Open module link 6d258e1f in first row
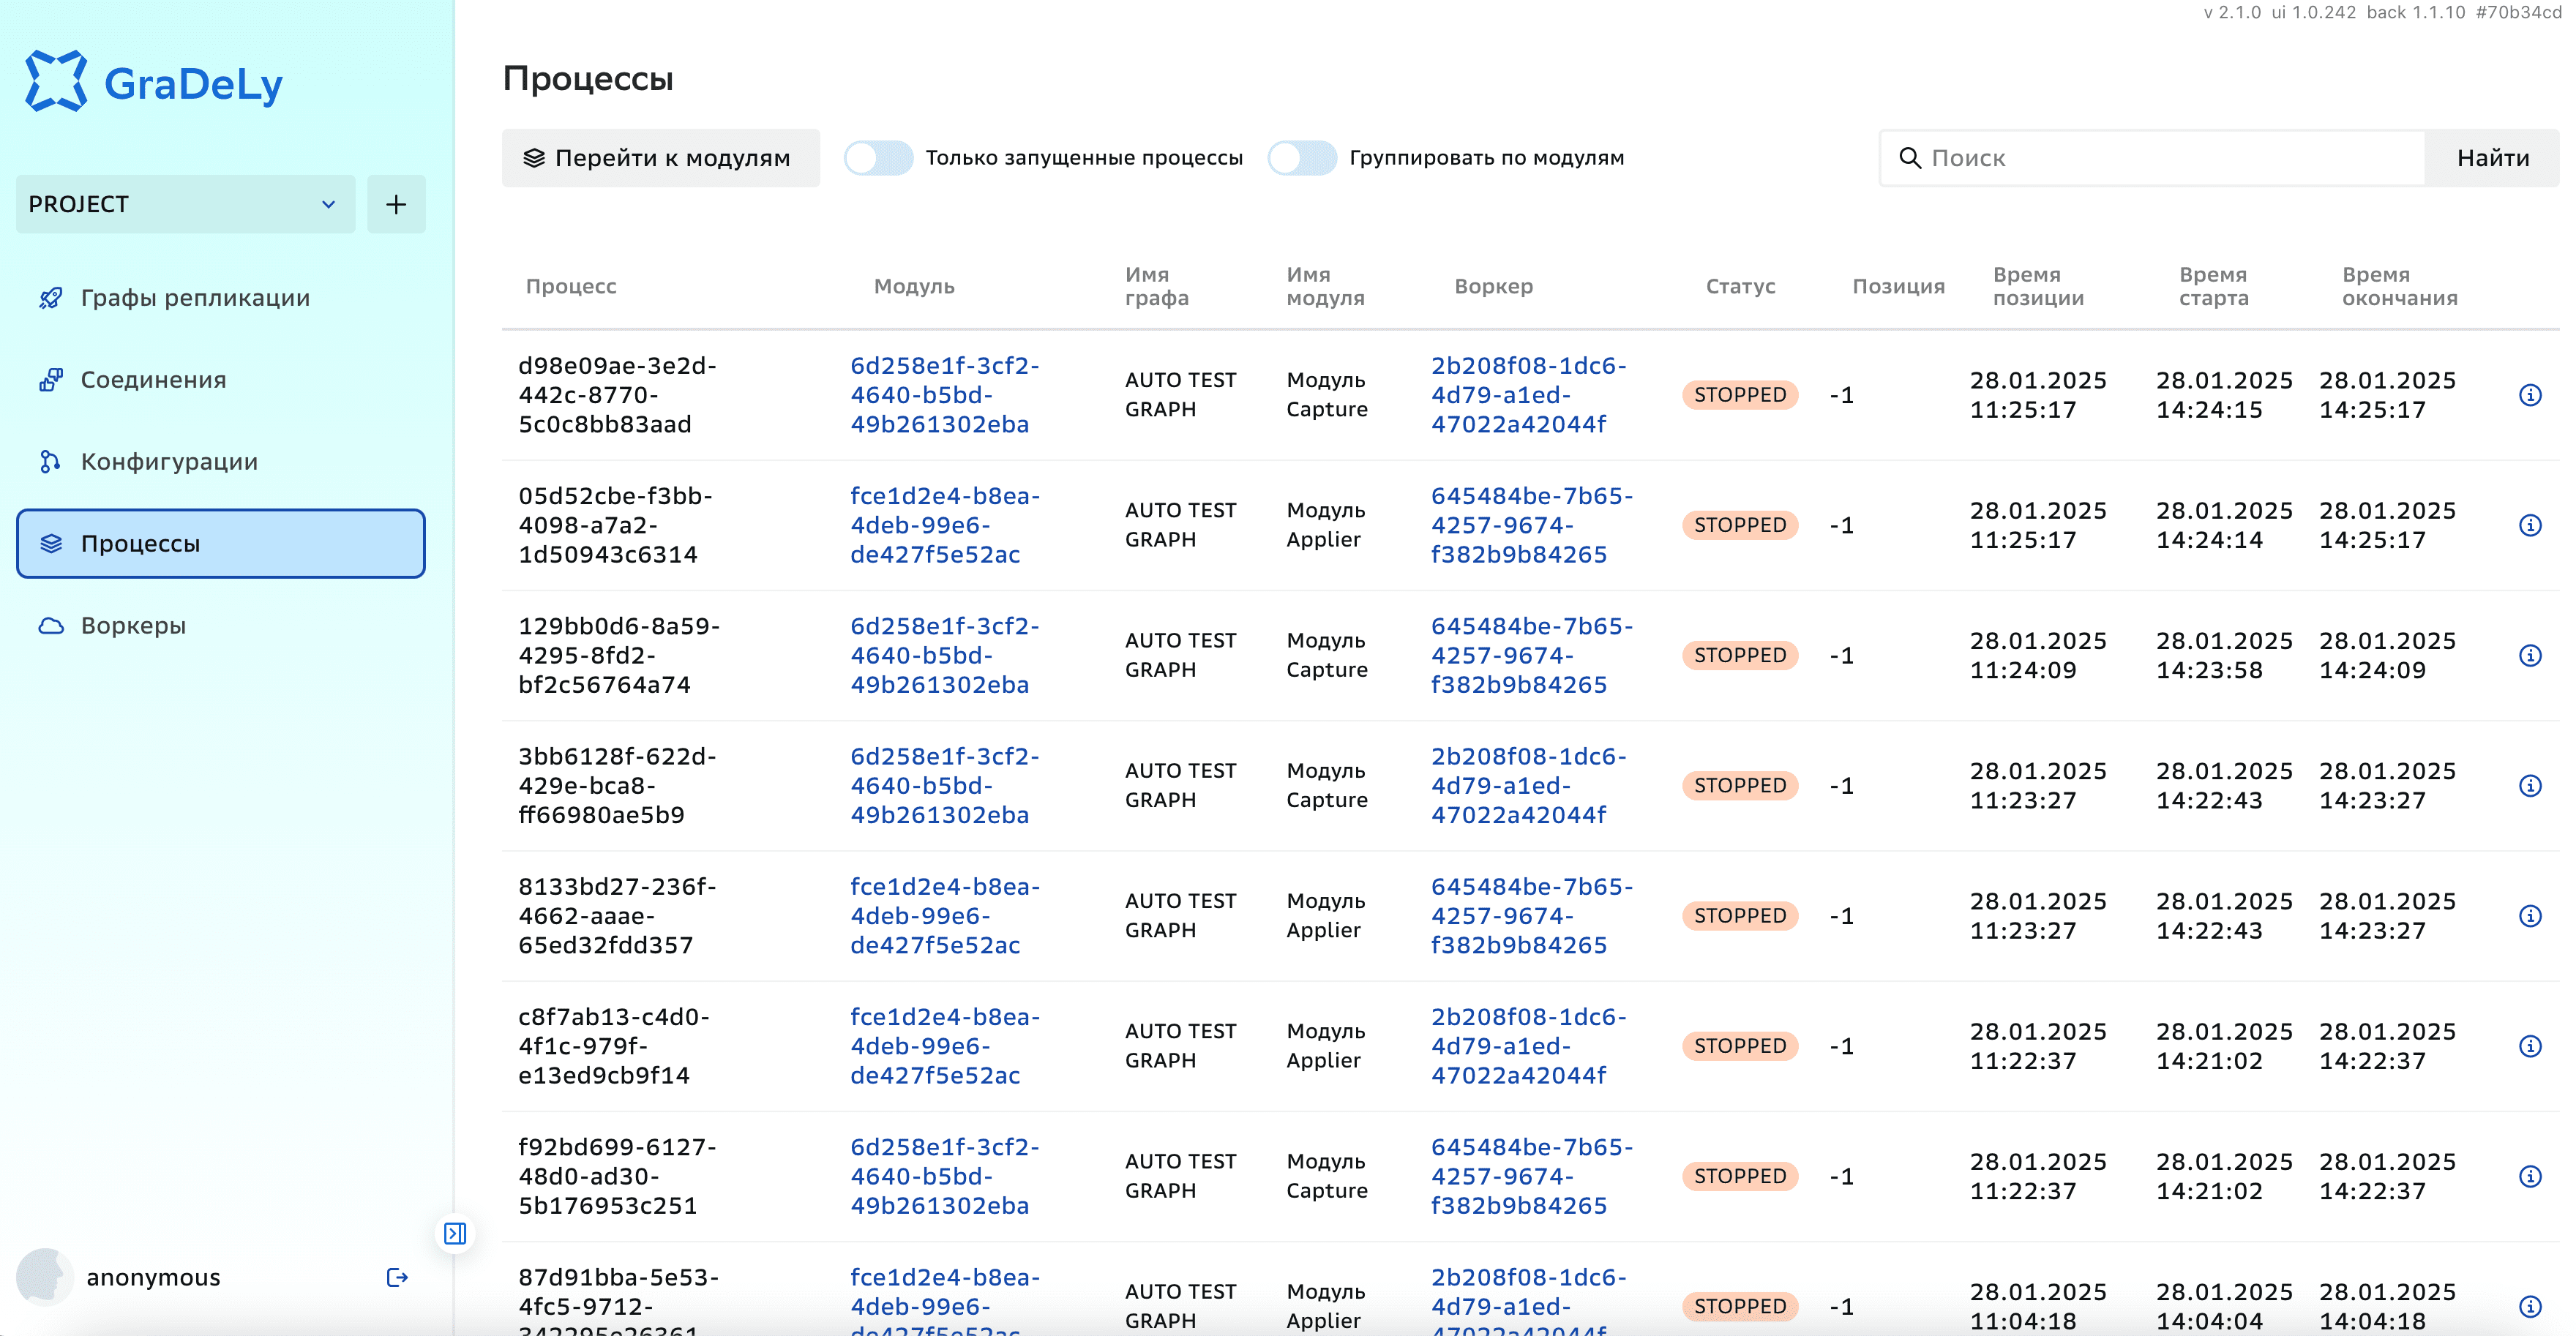2576x1336 pixels. click(x=944, y=395)
